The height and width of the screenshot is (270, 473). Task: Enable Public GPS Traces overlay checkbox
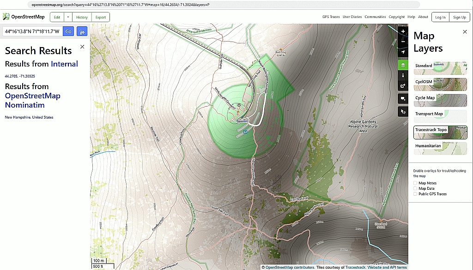click(x=415, y=194)
